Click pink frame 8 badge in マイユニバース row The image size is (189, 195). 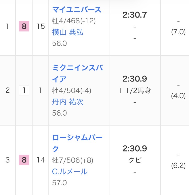(24, 26)
